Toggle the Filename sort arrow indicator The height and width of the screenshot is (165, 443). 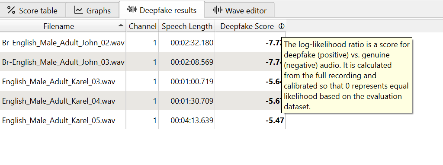point(121,25)
